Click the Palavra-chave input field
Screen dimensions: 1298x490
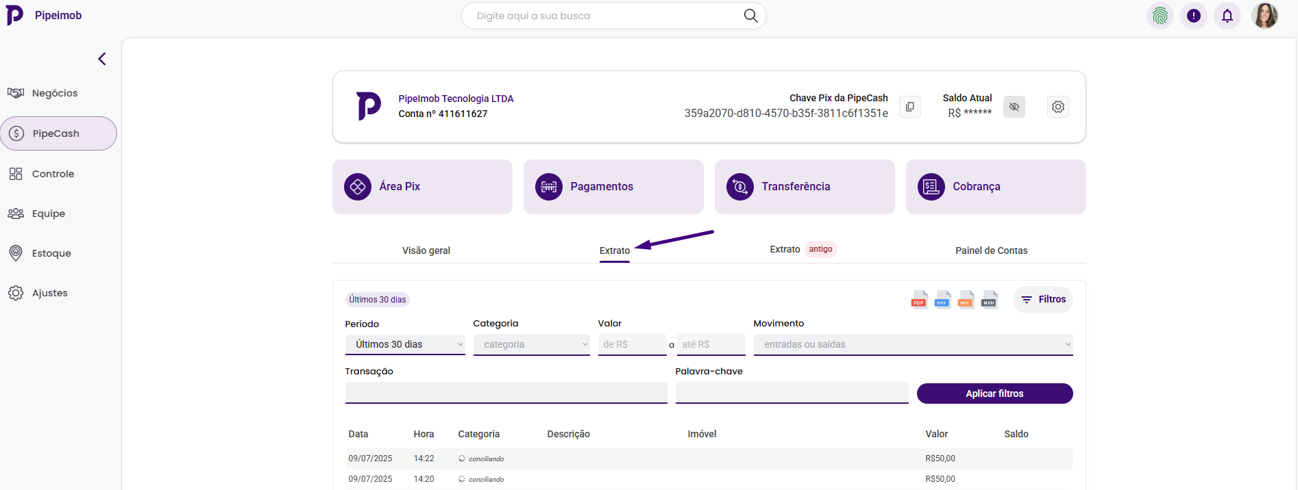pyautogui.click(x=792, y=393)
